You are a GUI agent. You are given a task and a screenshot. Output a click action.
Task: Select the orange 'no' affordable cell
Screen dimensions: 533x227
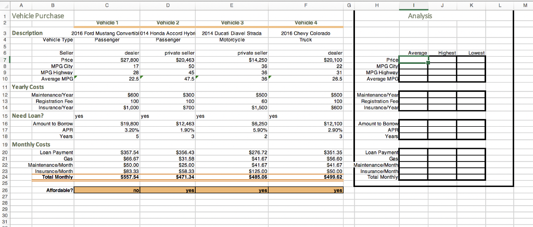pos(107,190)
